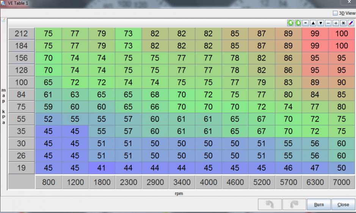Select cell 73 at 212 kPa, 2300 rpm

129,34
